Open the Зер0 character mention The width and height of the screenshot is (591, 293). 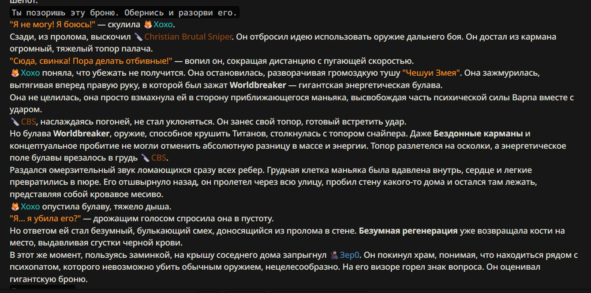[350, 255]
